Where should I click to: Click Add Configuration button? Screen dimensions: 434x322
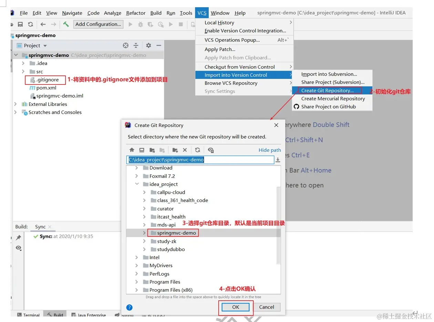click(98, 24)
